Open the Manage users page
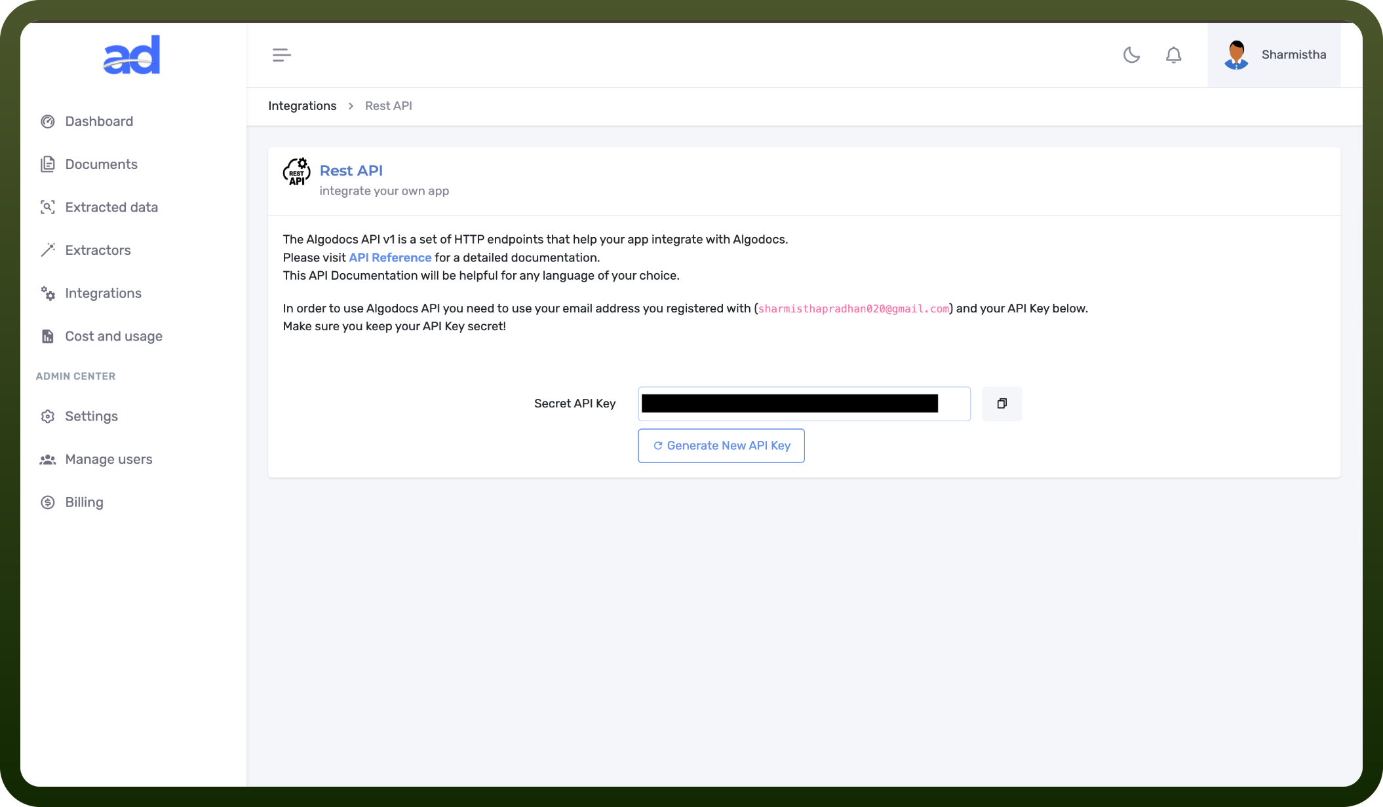 pos(108,460)
